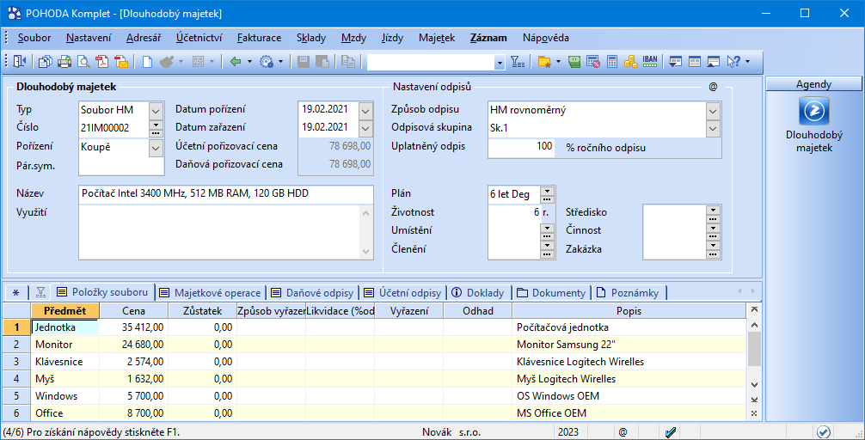The image size is (865, 440).
Task: Click the circled check icon in status bar
Action: pos(824,431)
